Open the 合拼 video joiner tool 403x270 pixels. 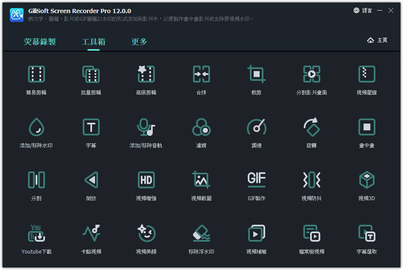coord(201,74)
